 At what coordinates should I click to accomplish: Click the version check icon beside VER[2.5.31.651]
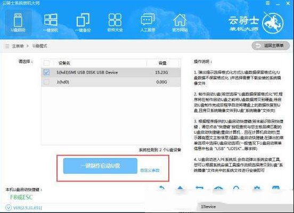point(9,208)
